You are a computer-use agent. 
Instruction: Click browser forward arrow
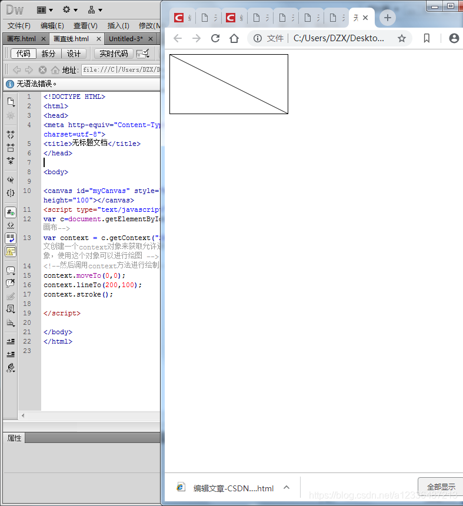[x=196, y=38]
